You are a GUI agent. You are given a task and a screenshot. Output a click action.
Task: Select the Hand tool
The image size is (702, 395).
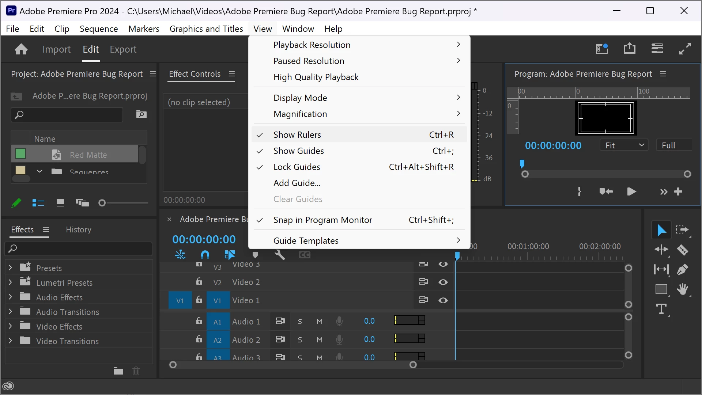(682, 289)
